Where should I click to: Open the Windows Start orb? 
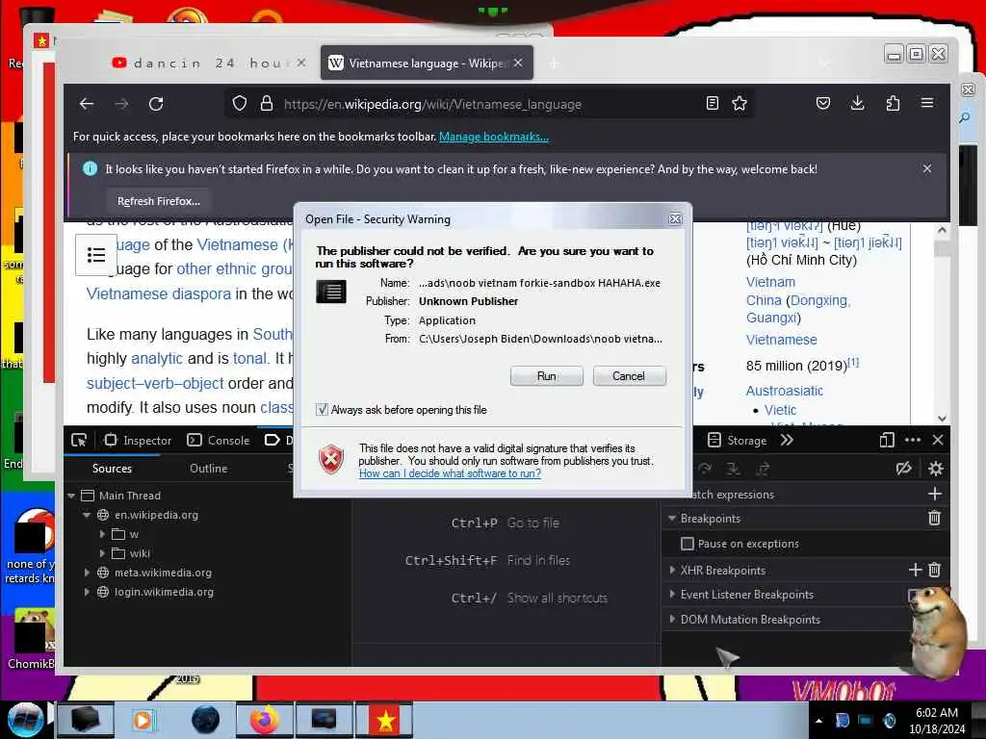point(26,720)
